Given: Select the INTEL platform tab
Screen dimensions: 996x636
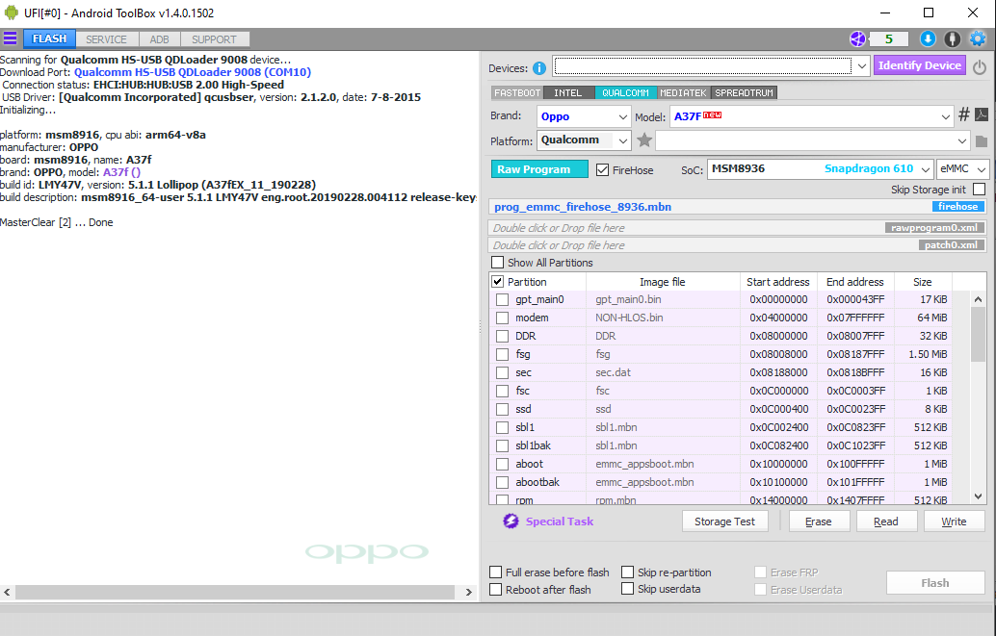Looking at the screenshot, I should [x=568, y=92].
